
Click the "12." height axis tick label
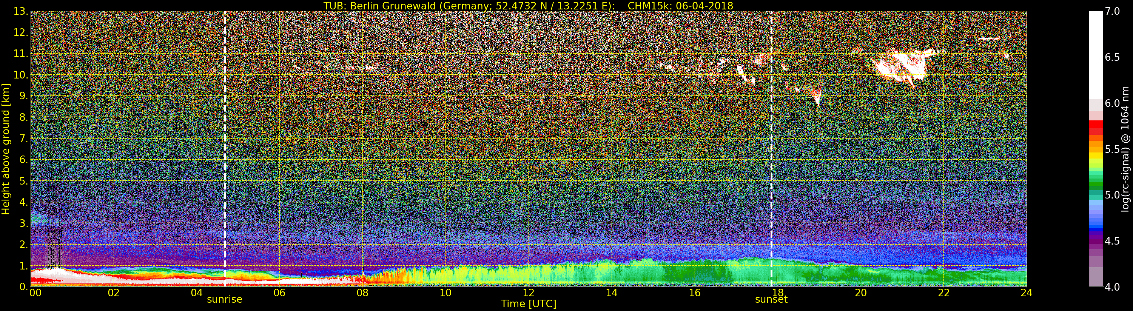[21, 32]
